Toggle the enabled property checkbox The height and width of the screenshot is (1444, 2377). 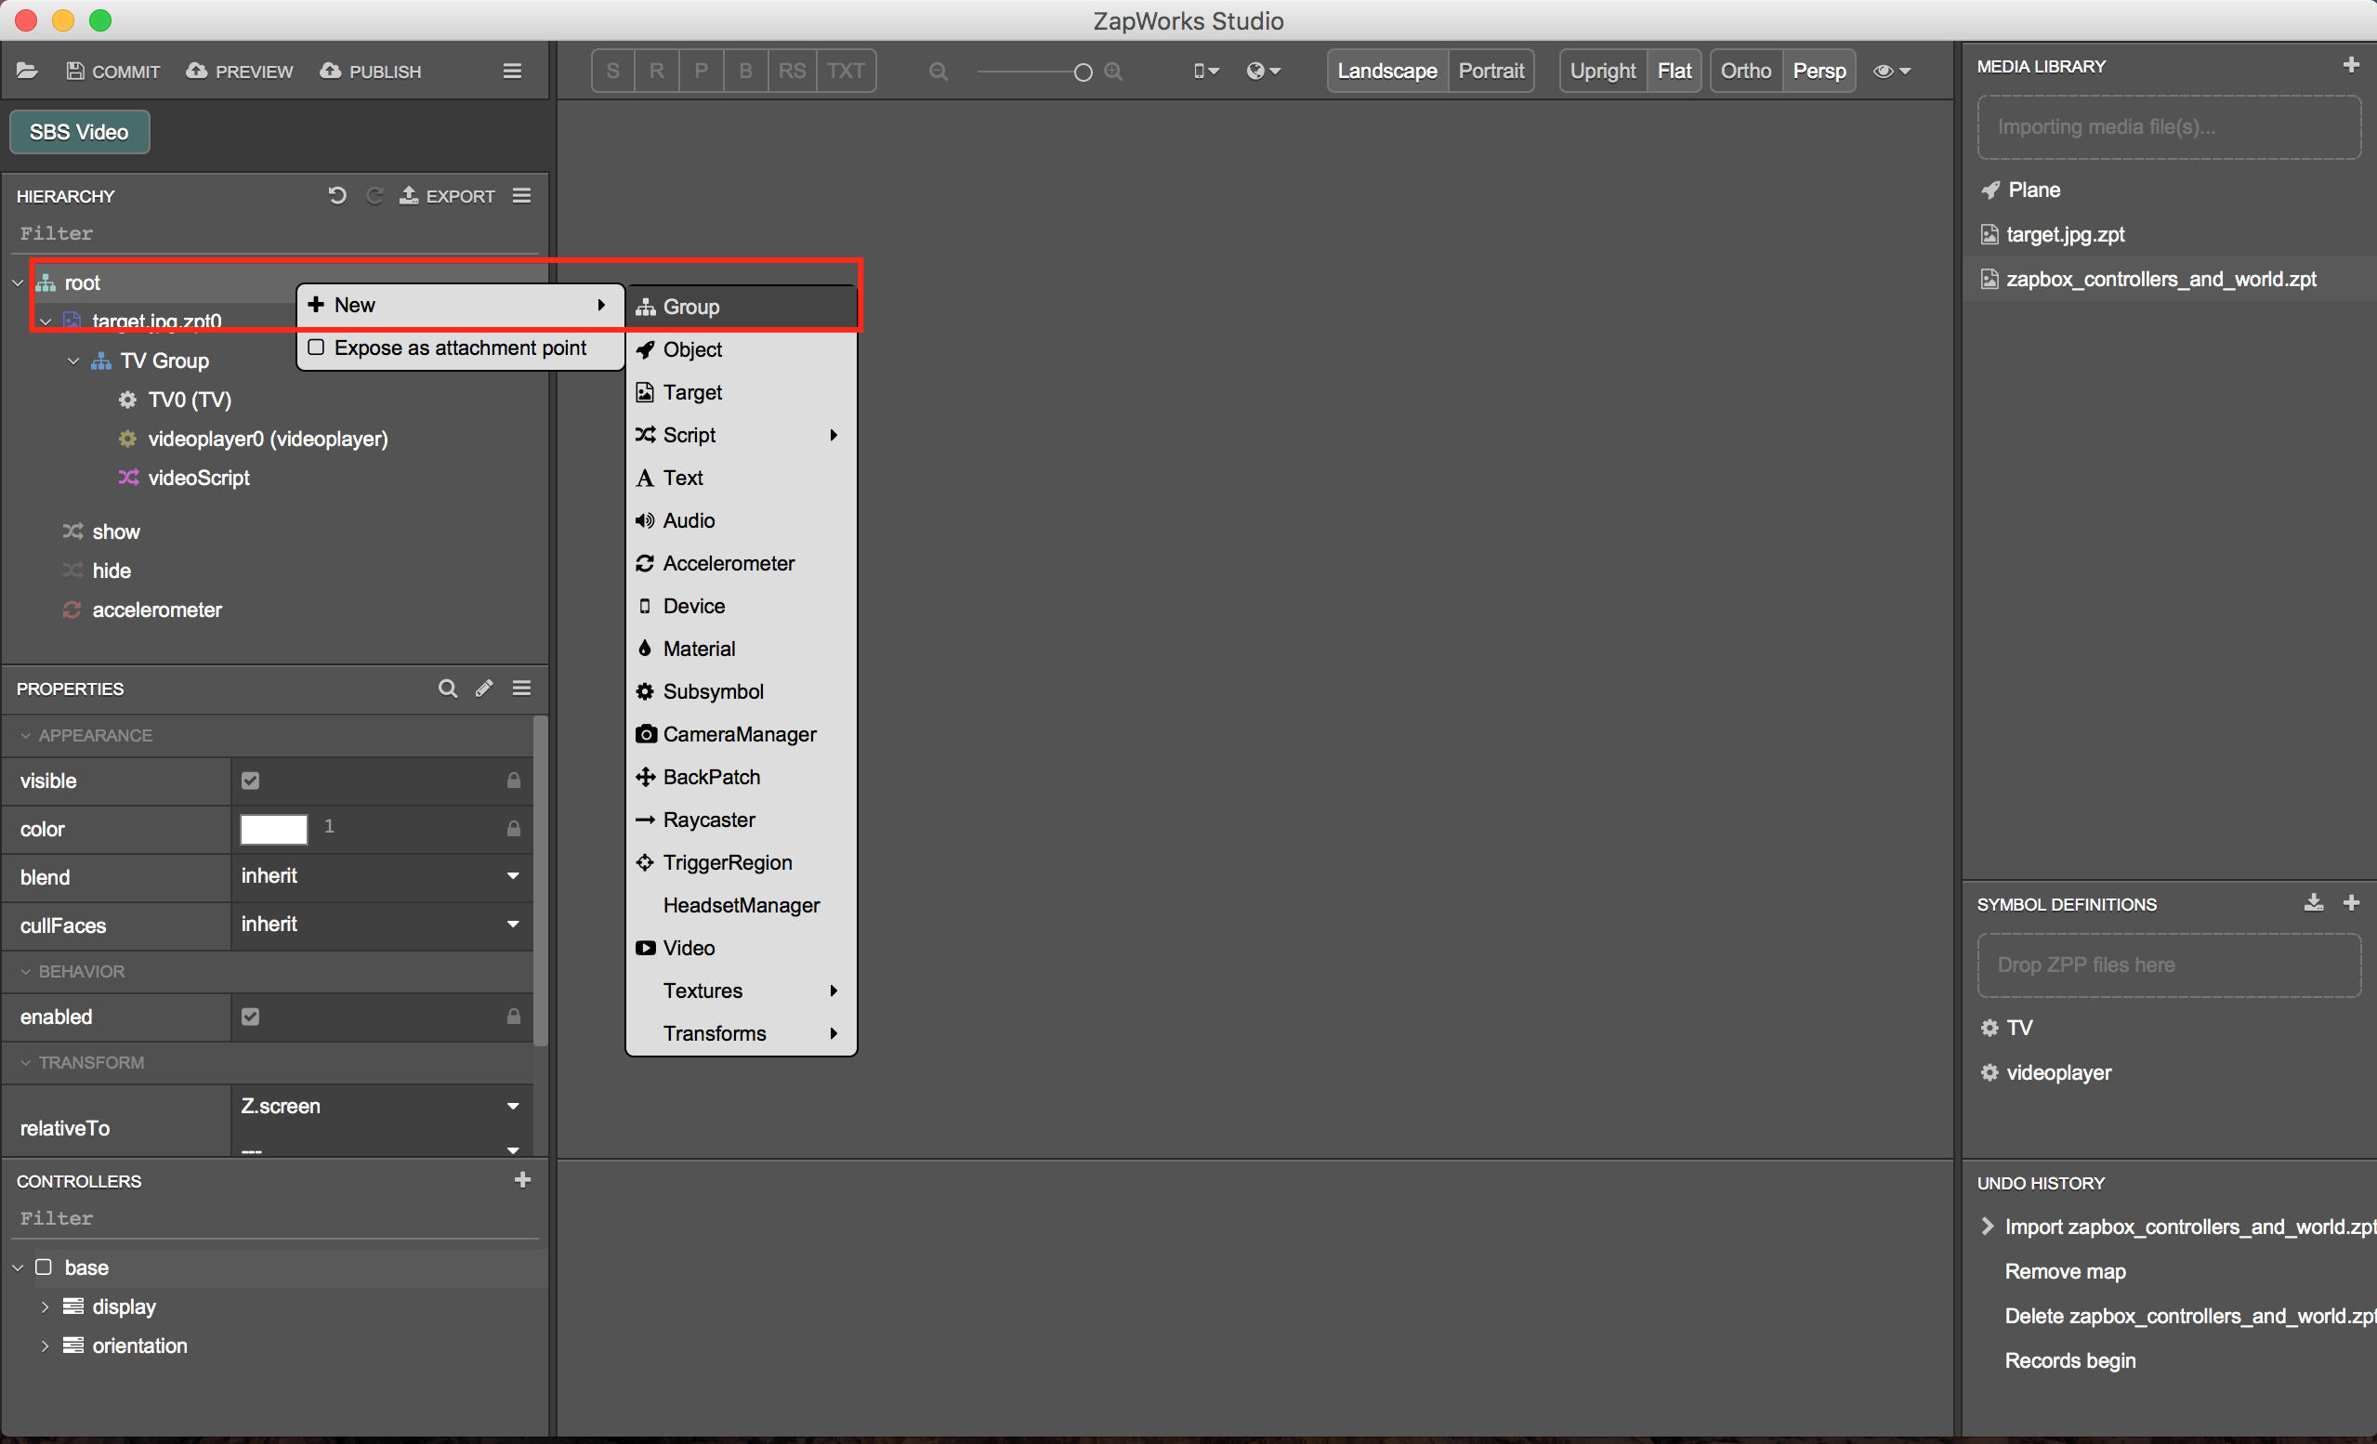tap(250, 1017)
